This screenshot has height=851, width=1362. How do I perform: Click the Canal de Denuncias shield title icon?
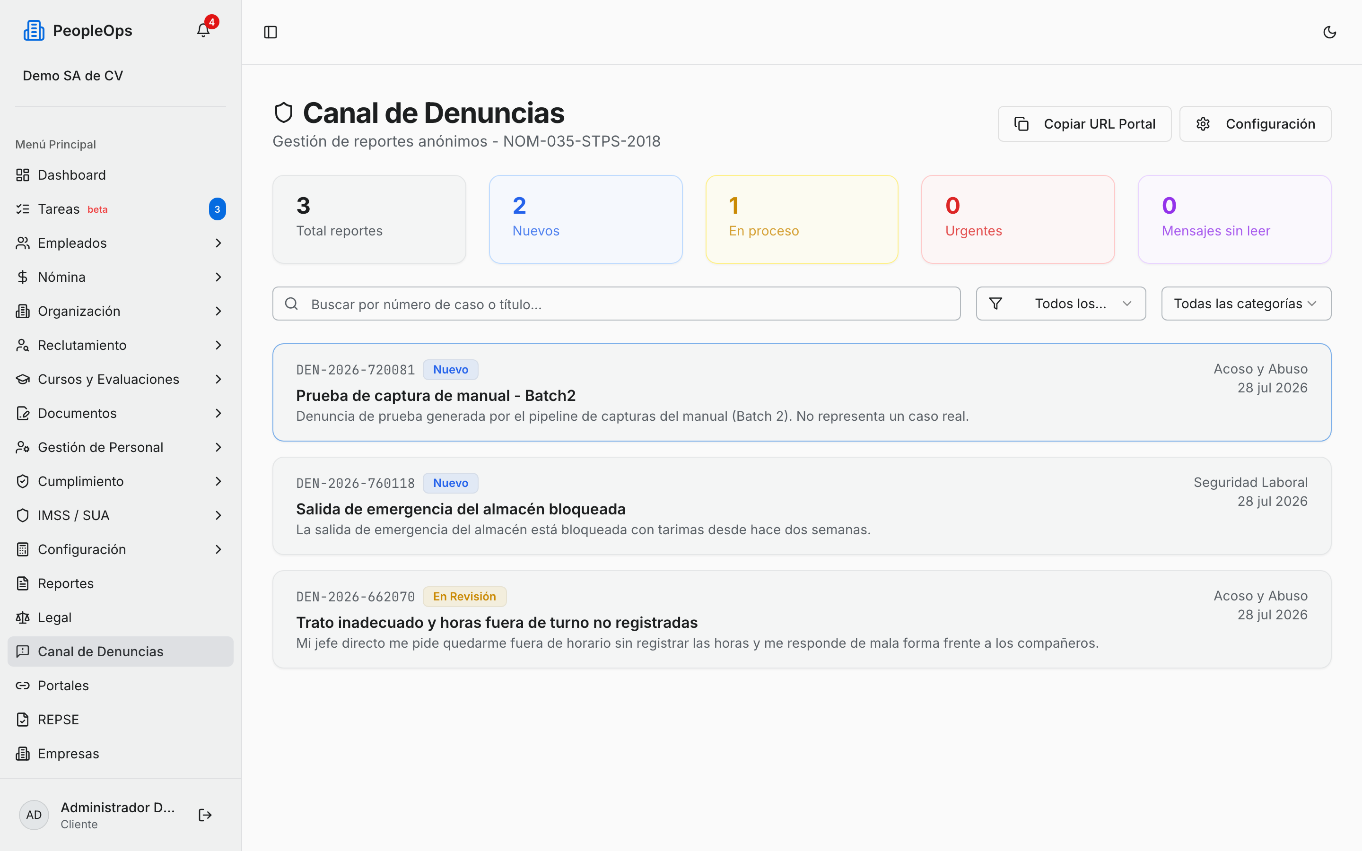(x=284, y=113)
